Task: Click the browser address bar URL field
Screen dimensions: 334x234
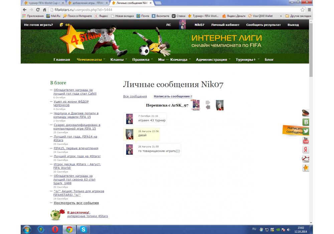Action: [167, 10]
